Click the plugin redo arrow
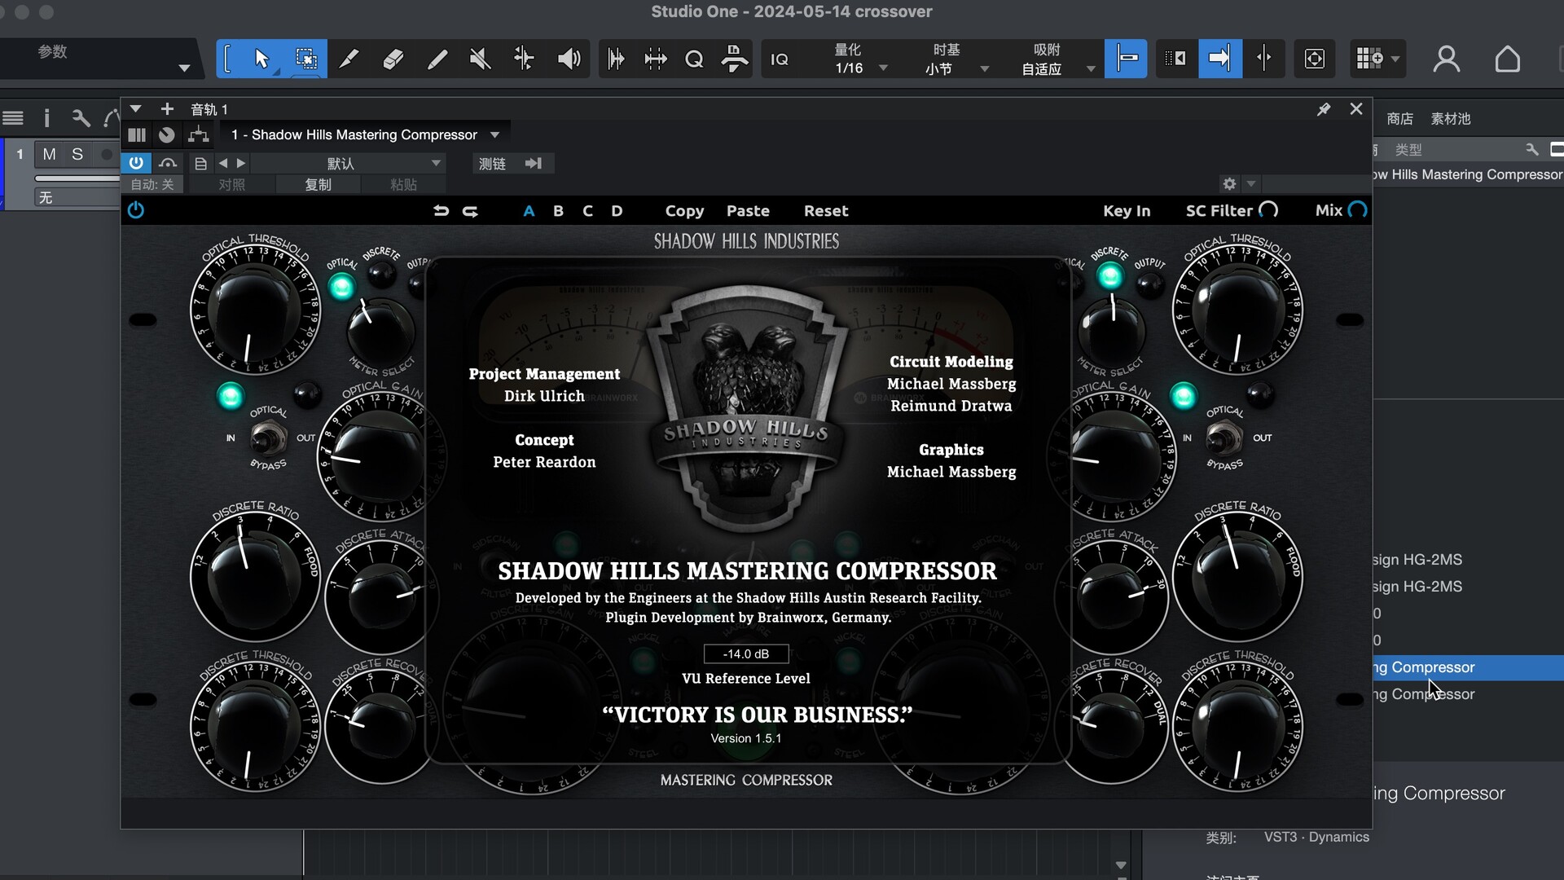The width and height of the screenshot is (1564, 880). click(470, 210)
